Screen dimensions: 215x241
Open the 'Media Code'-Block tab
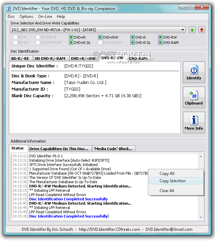114,149
